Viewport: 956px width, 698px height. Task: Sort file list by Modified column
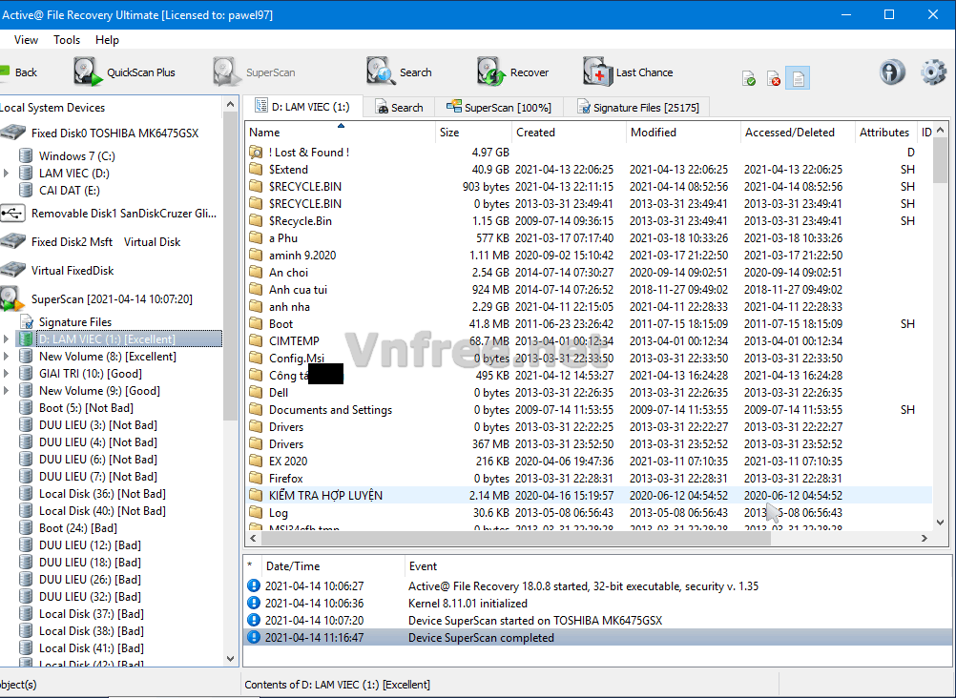[654, 133]
